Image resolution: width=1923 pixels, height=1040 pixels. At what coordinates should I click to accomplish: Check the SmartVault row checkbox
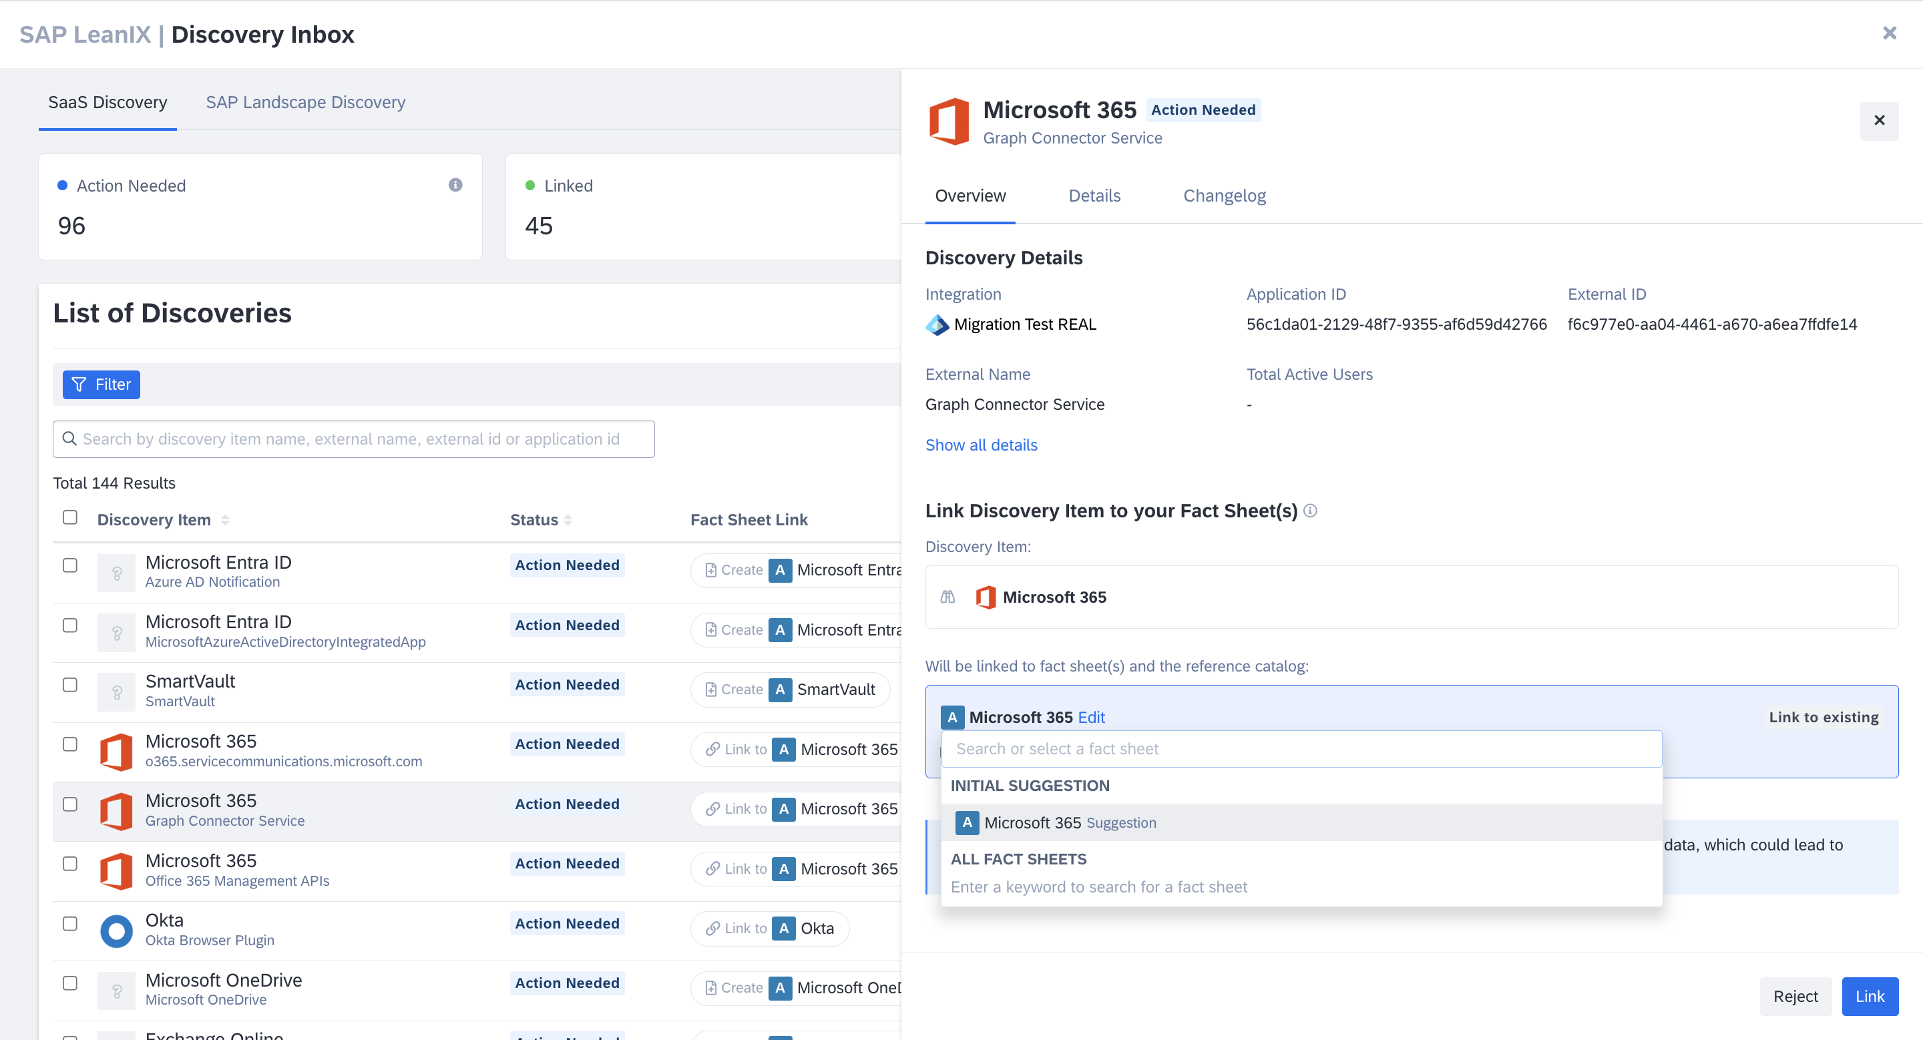[x=70, y=685]
